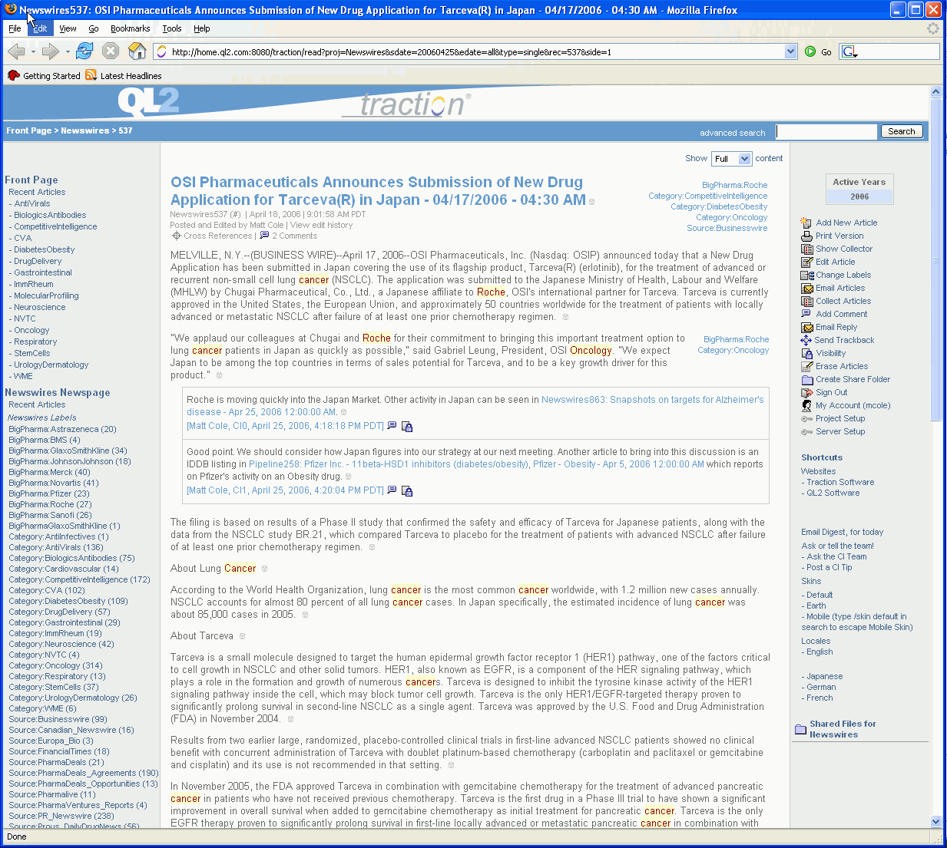
Task: Open Email Digest, for today
Action: point(842,532)
